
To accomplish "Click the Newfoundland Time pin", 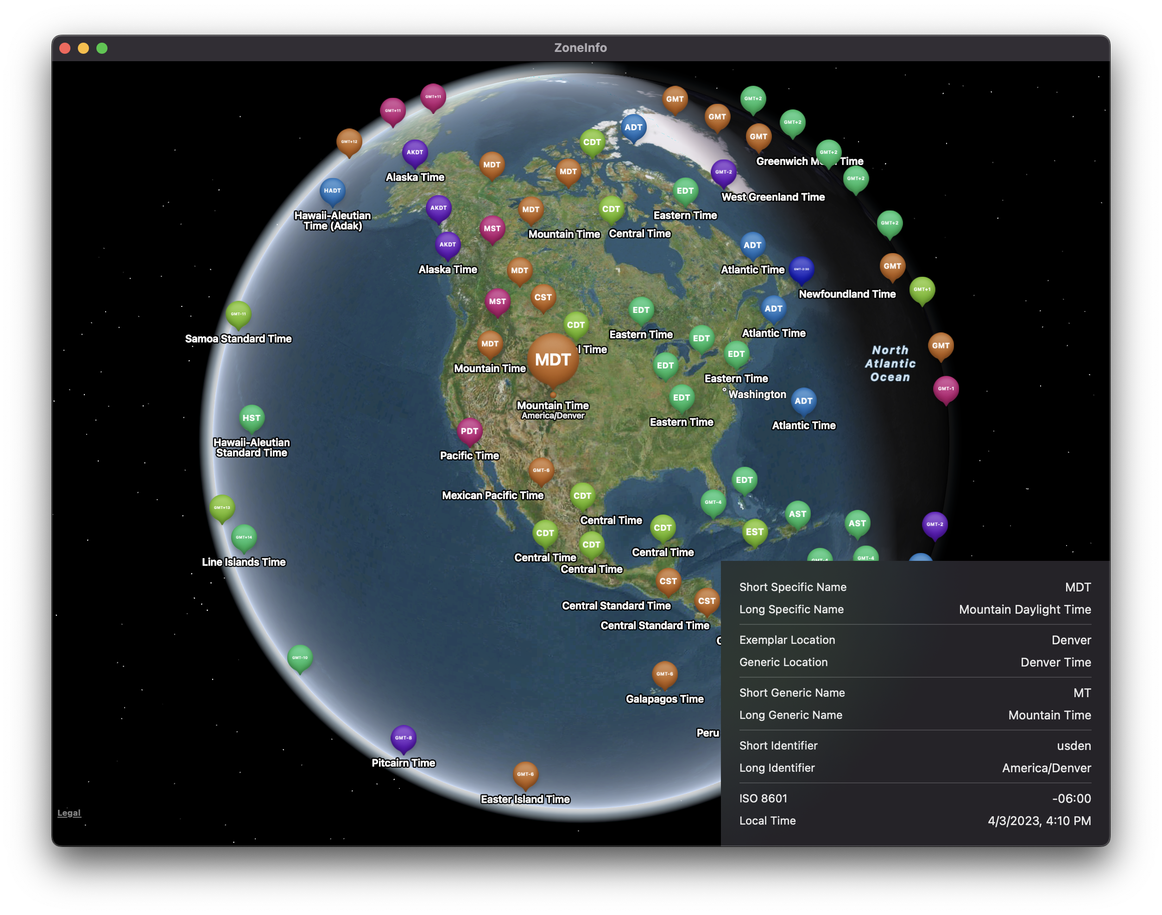I will [802, 269].
